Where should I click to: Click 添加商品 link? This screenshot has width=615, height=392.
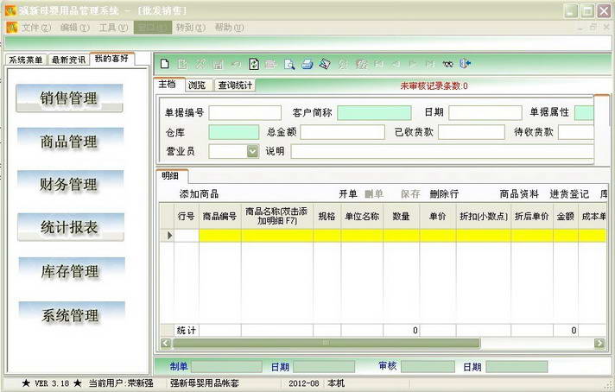[x=200, y=193]
